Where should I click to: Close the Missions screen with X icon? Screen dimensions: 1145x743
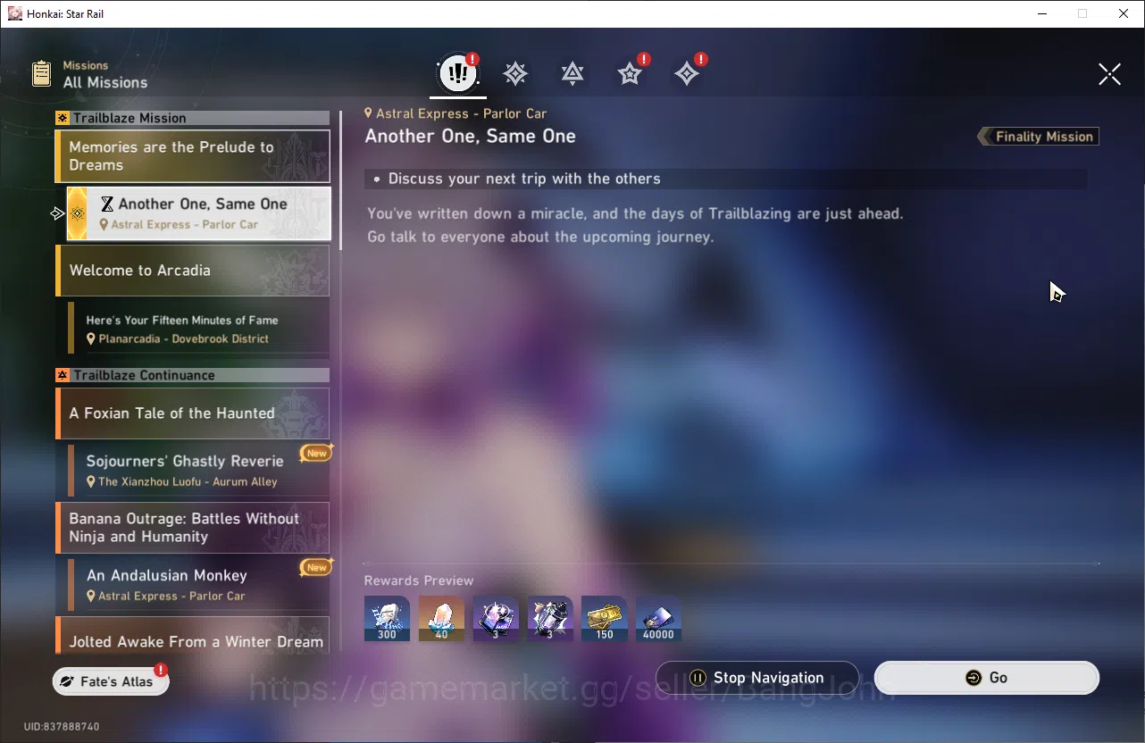1109,74
